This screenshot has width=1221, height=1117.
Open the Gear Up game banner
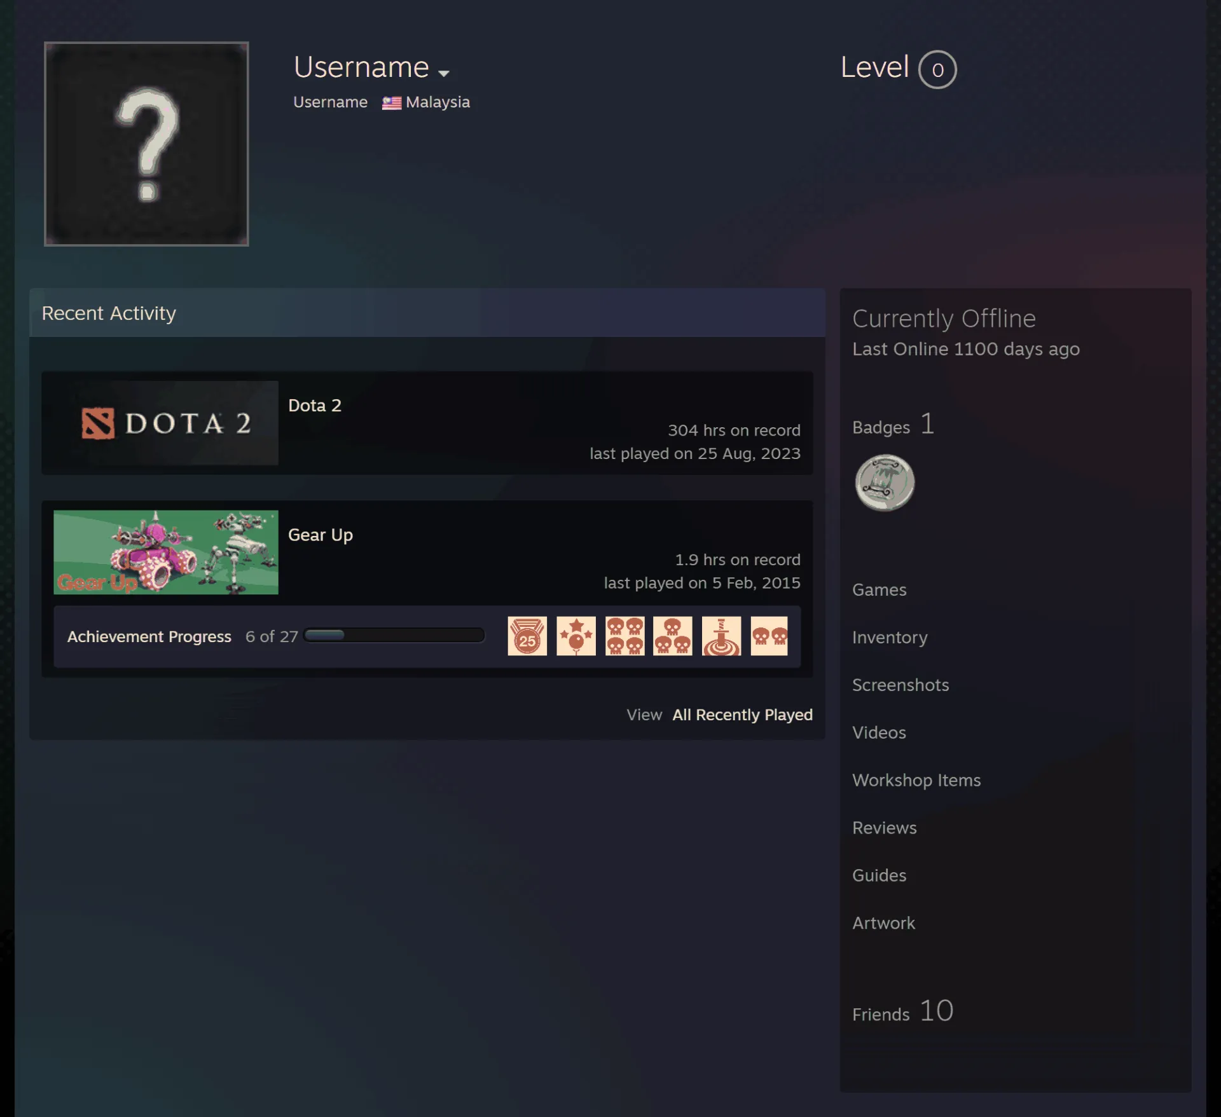[x=165, y=552]
